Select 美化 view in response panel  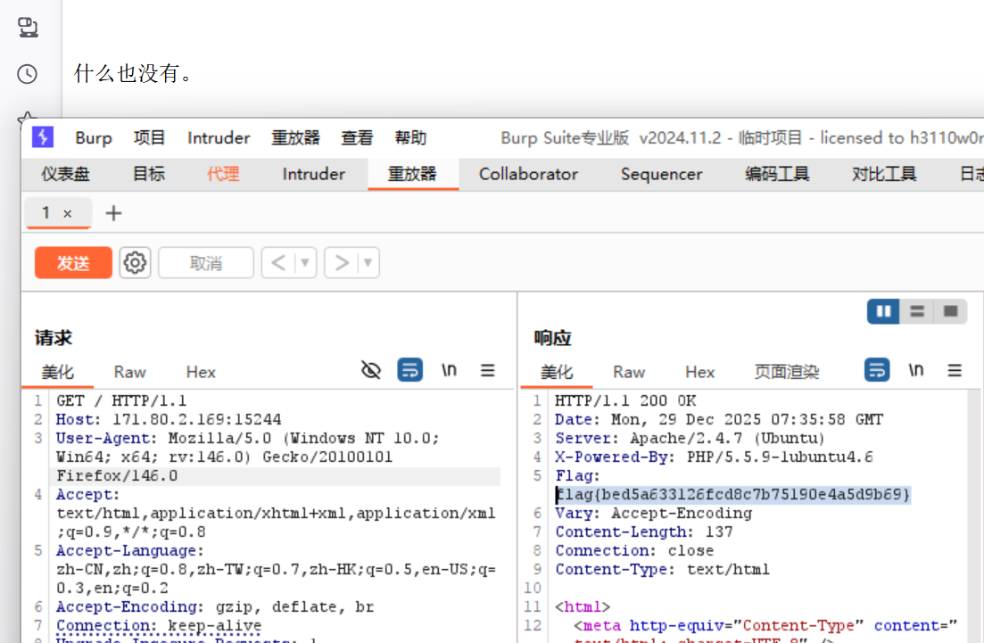(557, 373)
